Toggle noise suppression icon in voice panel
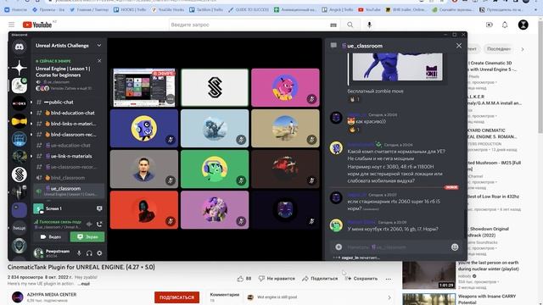The height and width of the screenshot is (305, 543). [89, 224]
